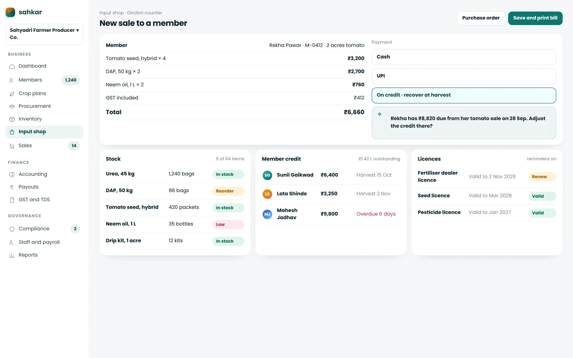Viewport: 573px width, 358px height.
Task: Click the Input shop breadcrumb text
Action: (111, 13)
